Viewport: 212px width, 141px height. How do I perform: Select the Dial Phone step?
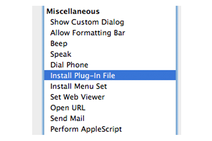[x=69, y=65]
